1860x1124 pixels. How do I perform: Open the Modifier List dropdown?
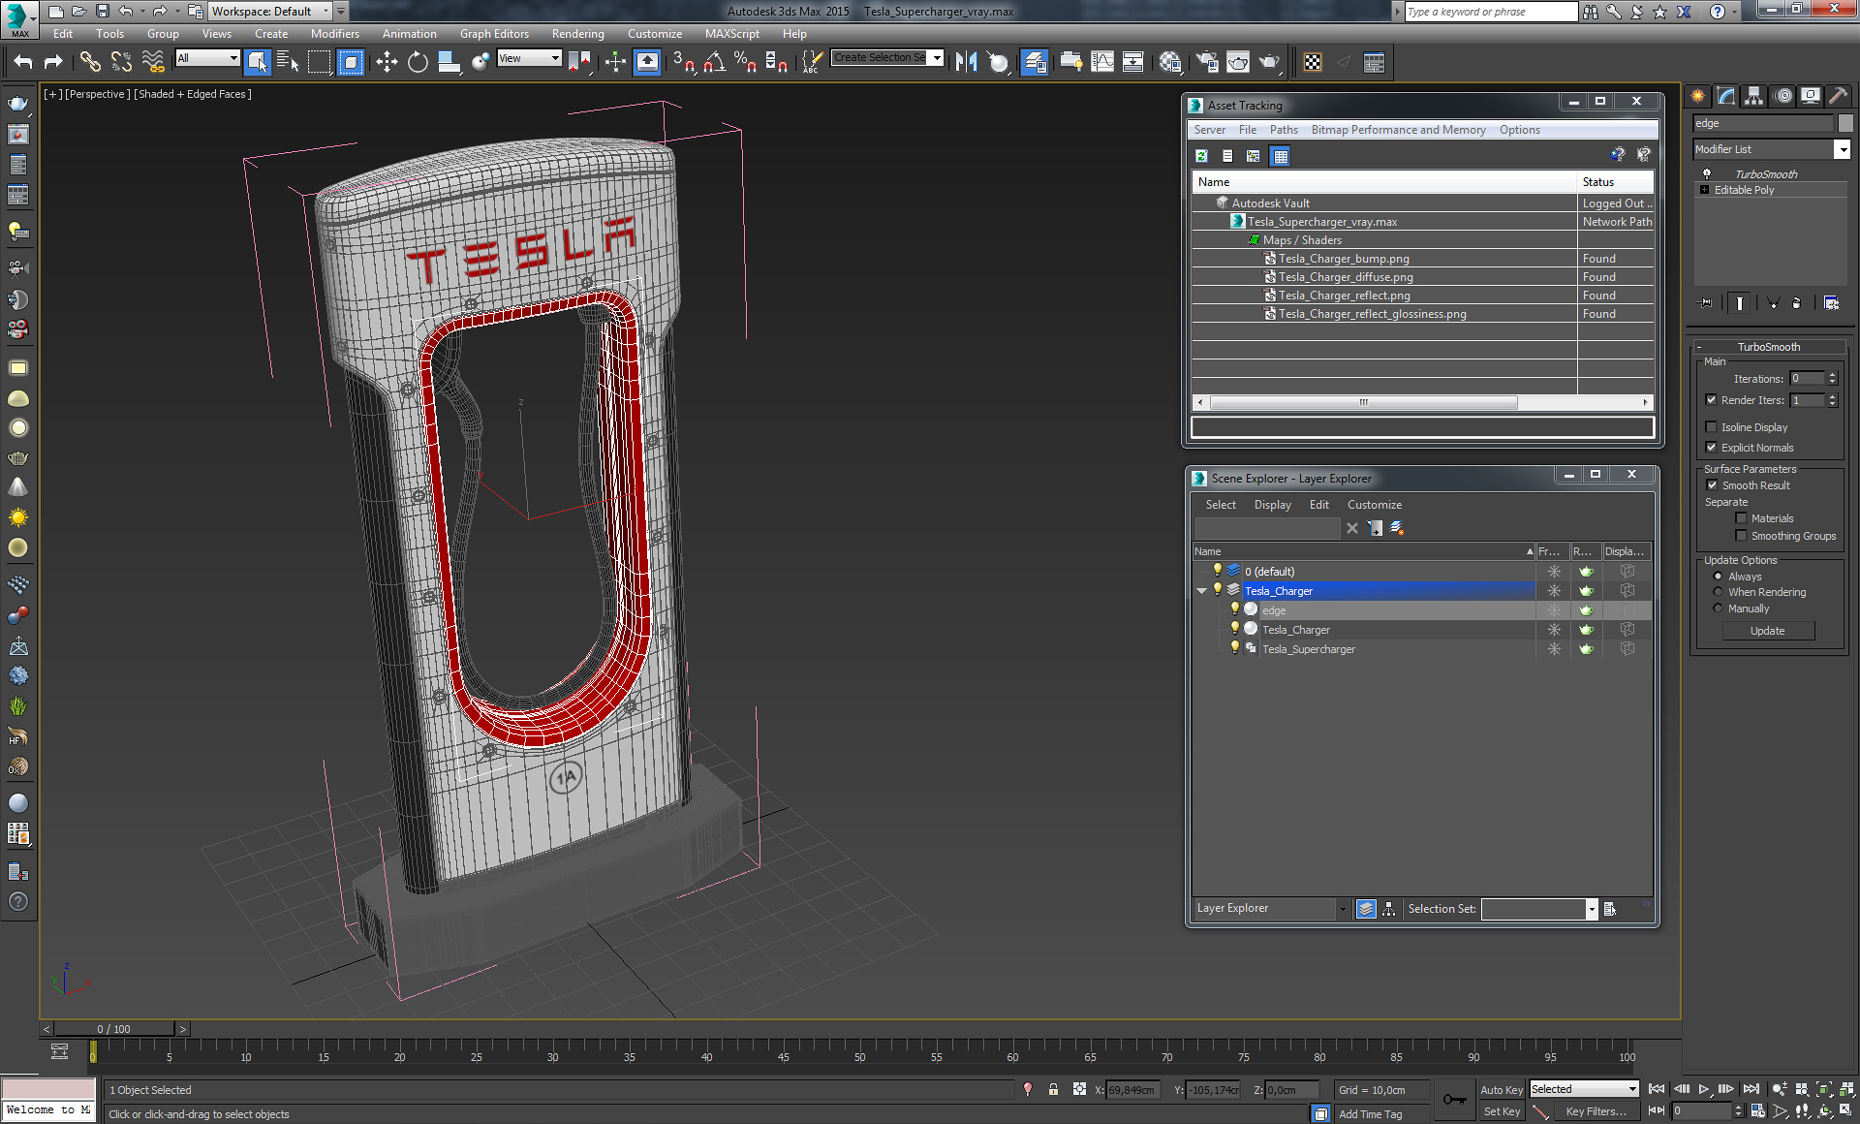[x=1843, y=149]
